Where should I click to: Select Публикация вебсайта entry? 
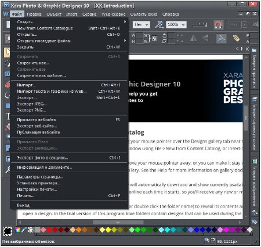click(68, 132)
